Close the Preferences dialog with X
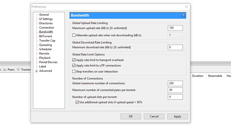 point(186,7)
